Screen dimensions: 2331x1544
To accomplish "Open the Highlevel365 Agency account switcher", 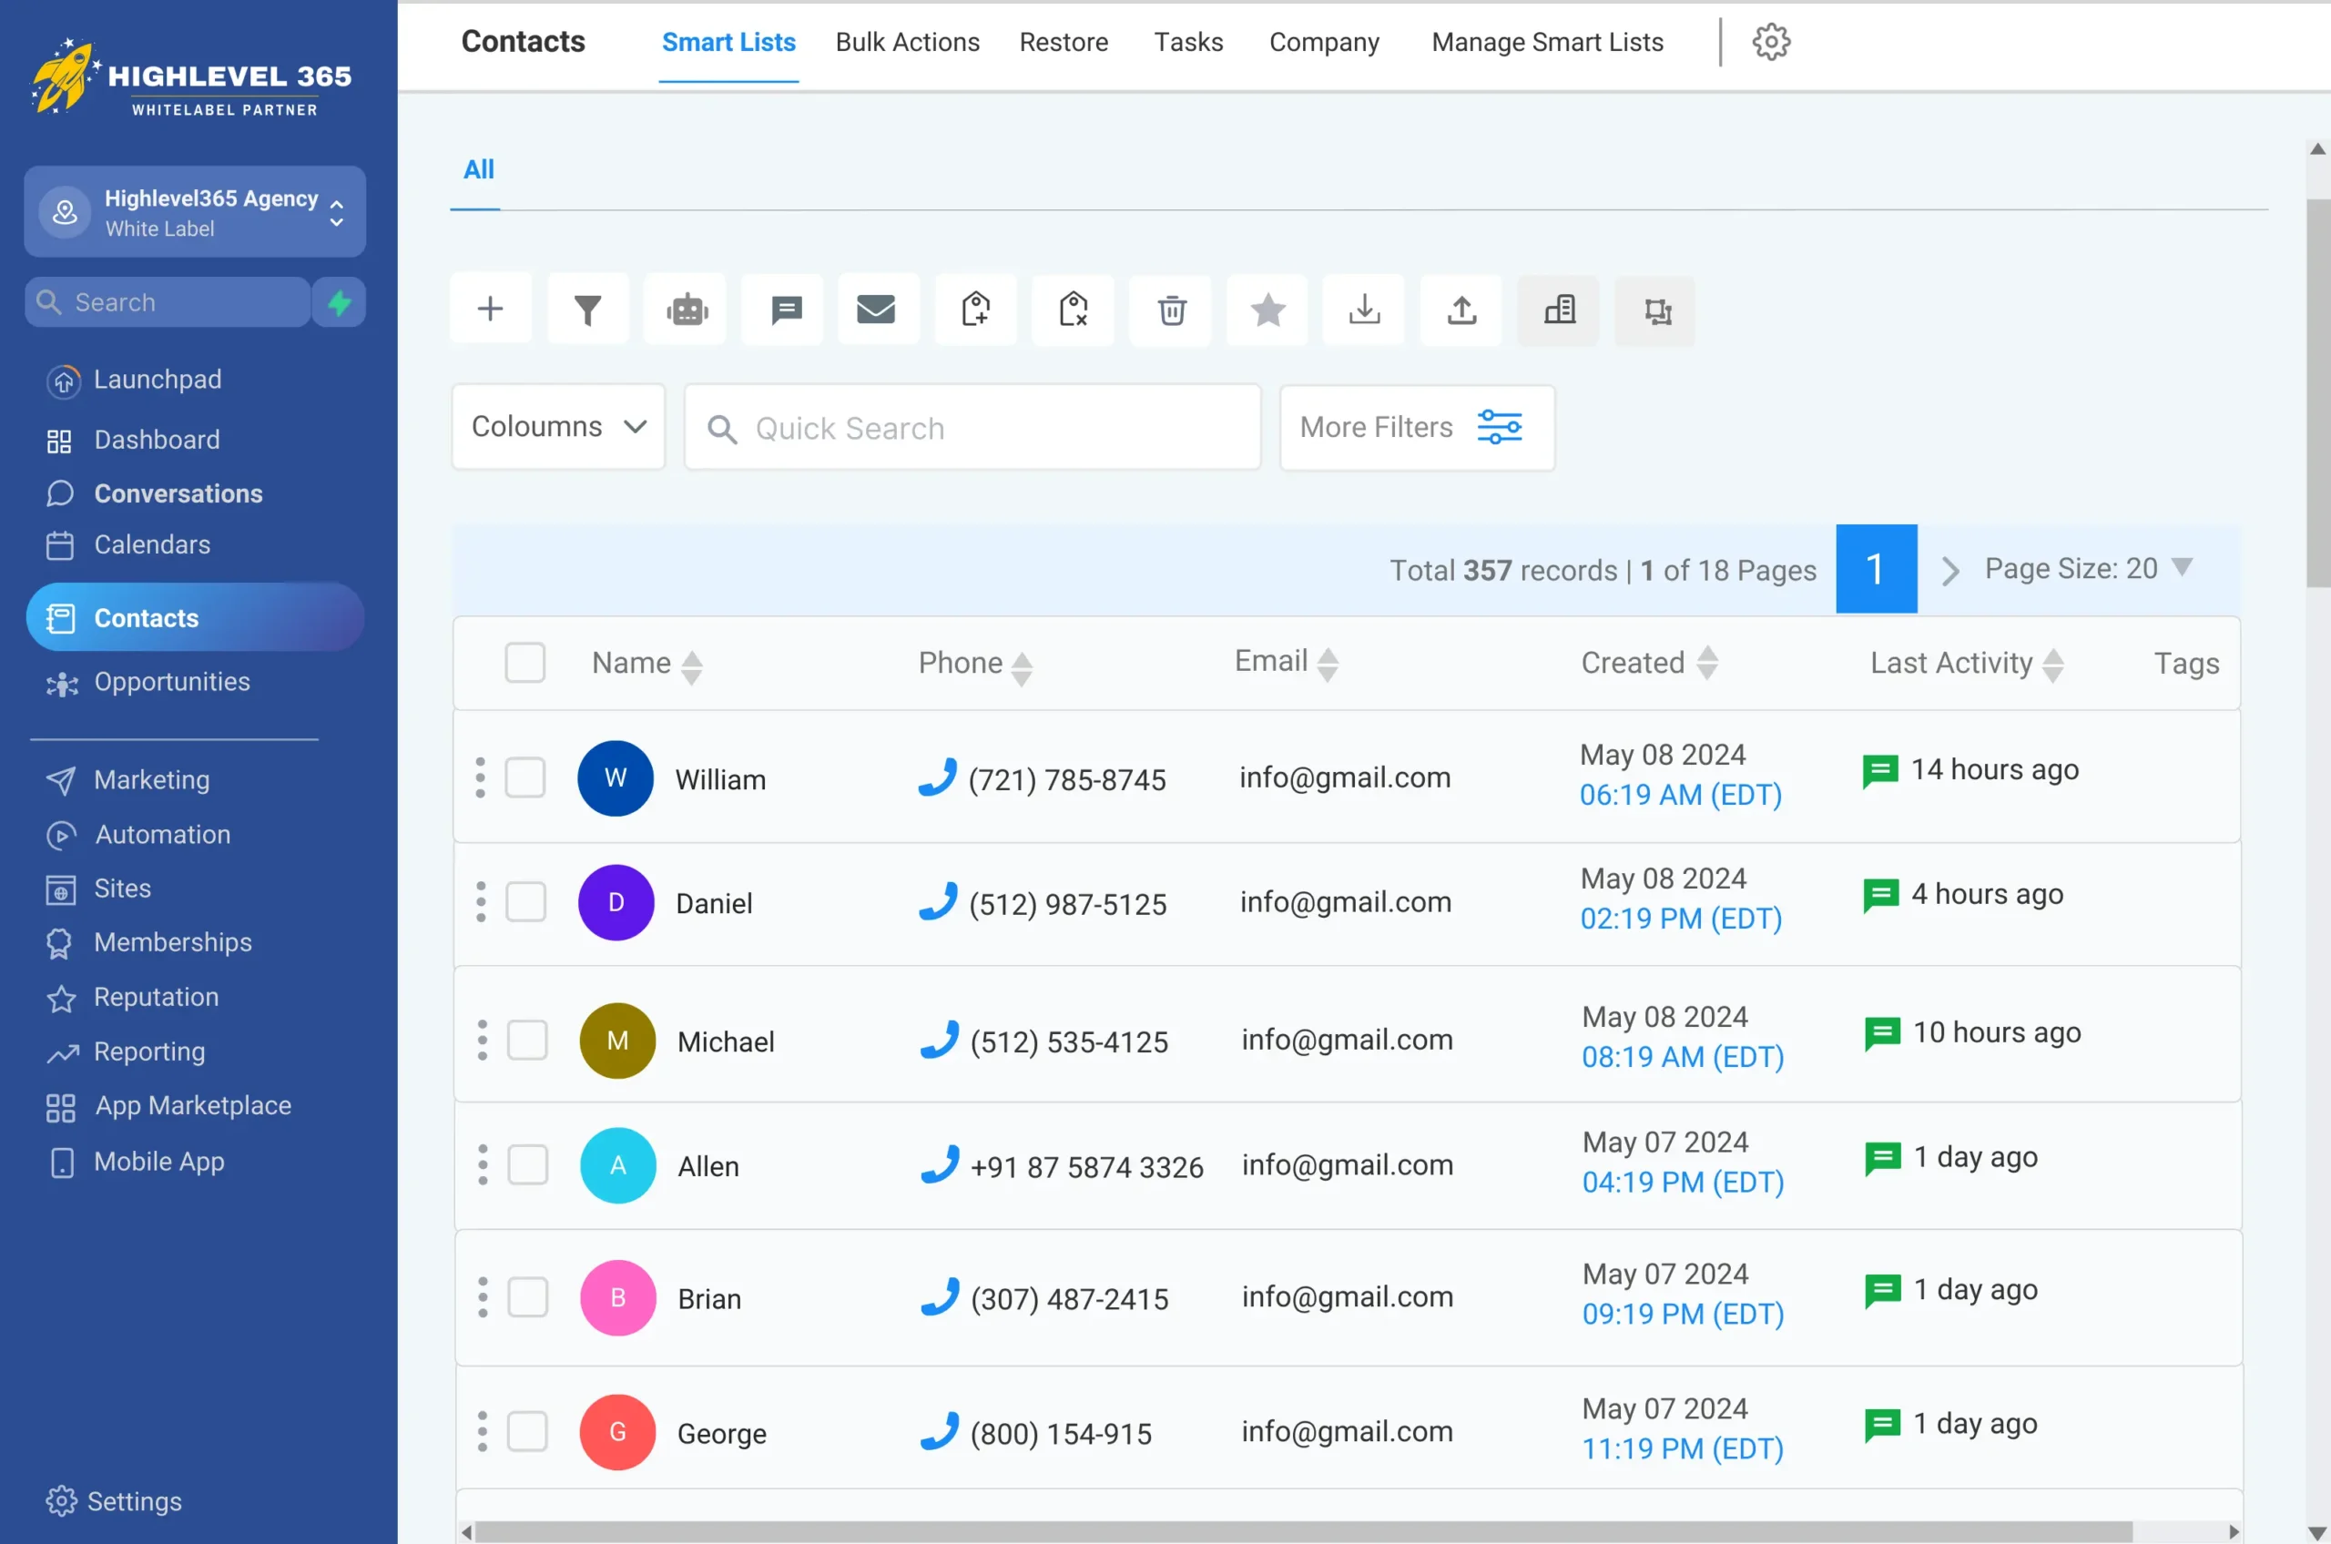I will coord(195,212).
